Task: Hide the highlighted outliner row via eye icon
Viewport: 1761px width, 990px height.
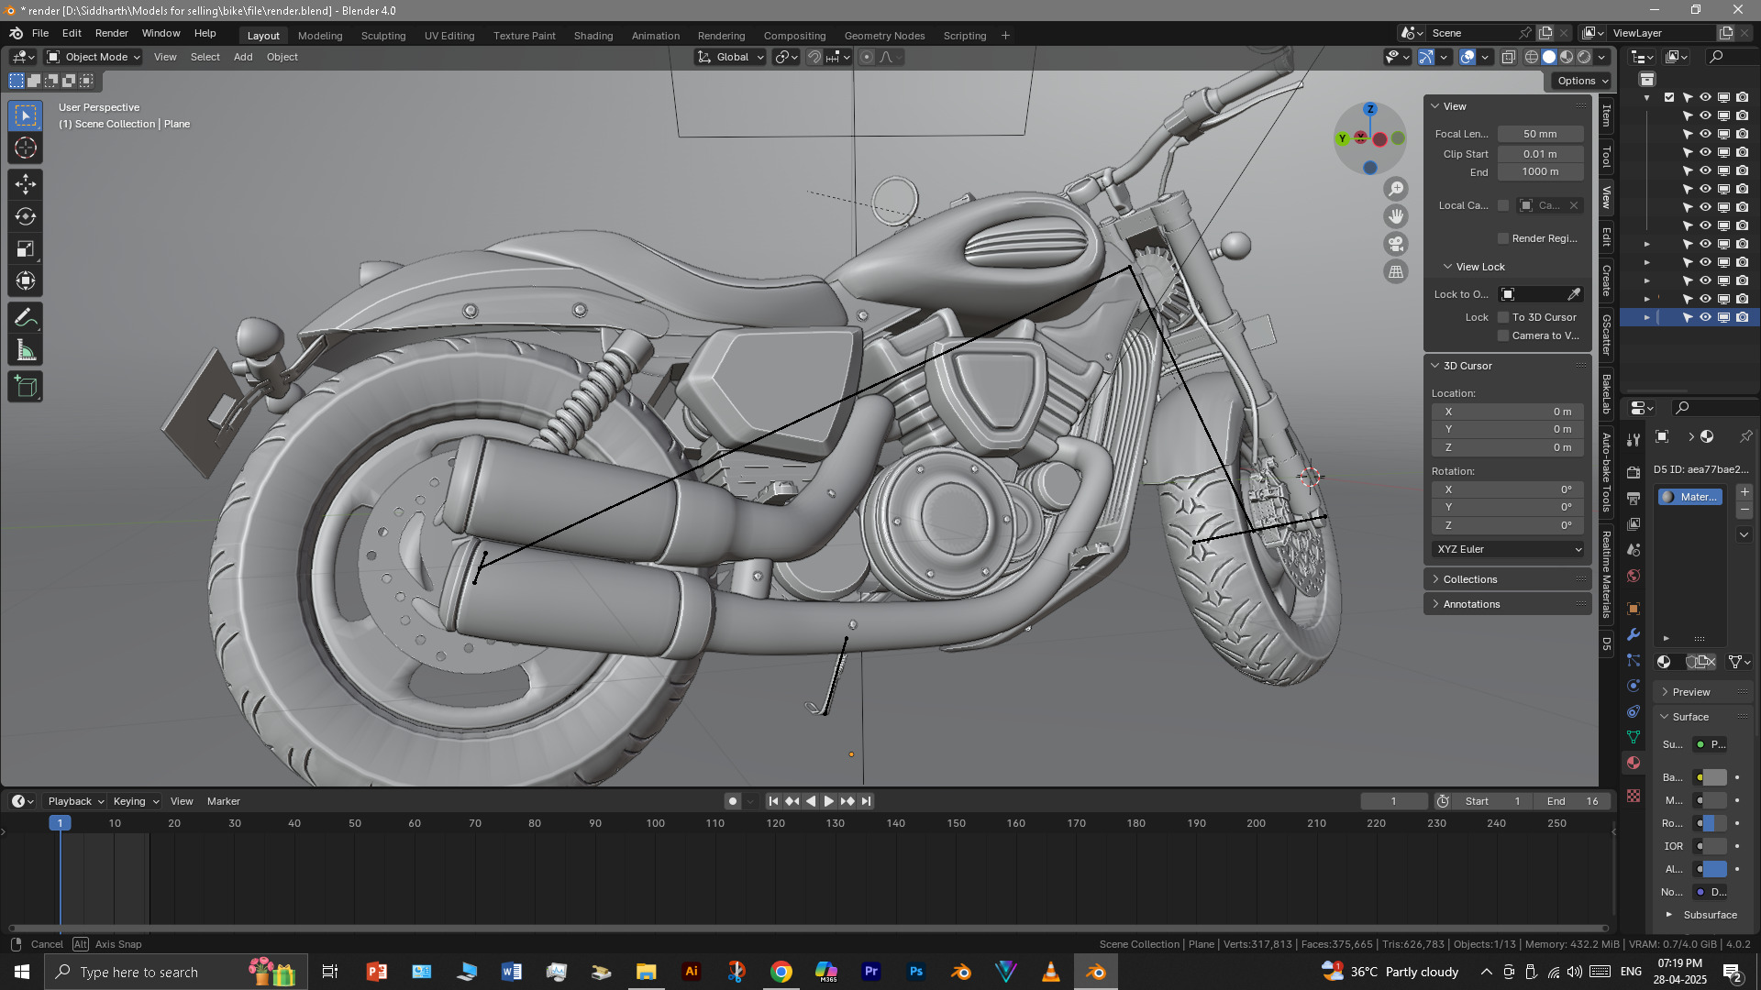Action: tap(1705, 317)
